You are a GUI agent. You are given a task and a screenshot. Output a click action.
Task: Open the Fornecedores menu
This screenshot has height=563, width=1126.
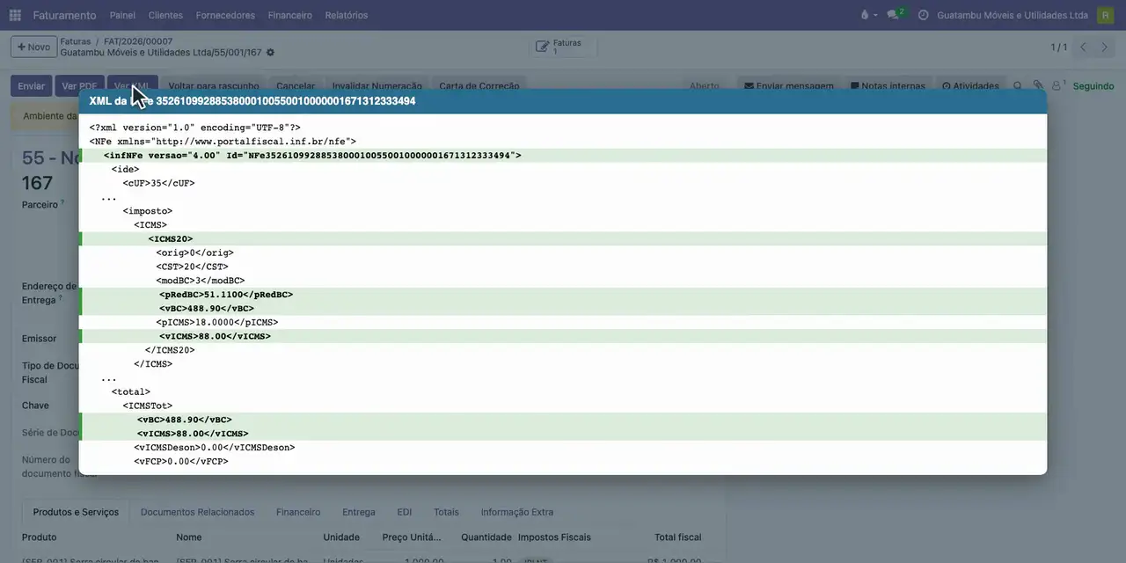coord(225,15)
